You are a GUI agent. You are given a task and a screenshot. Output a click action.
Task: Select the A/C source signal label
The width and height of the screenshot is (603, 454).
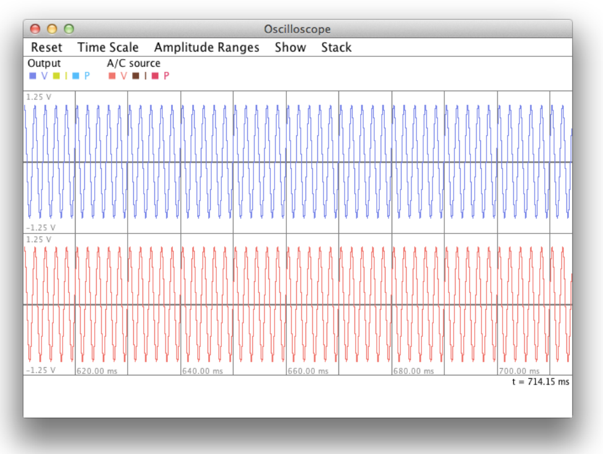(x=133, y=63)
